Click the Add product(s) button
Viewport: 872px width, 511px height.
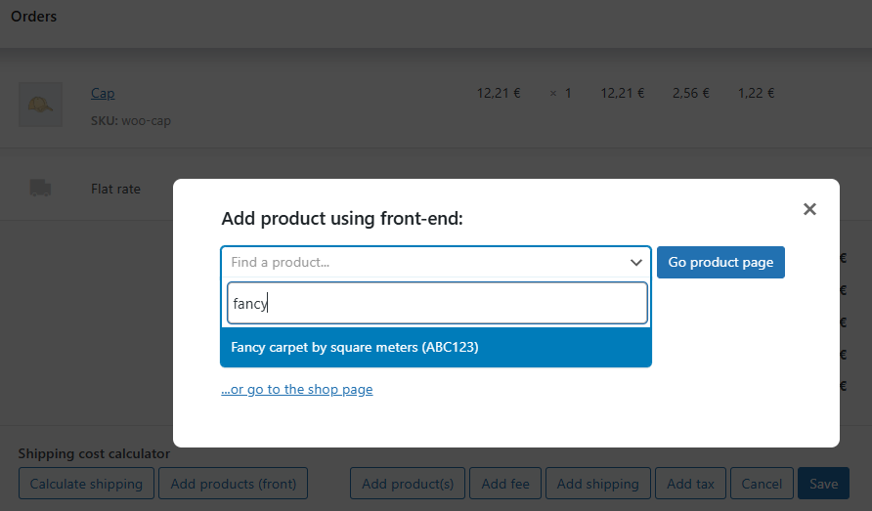[408, 484]
